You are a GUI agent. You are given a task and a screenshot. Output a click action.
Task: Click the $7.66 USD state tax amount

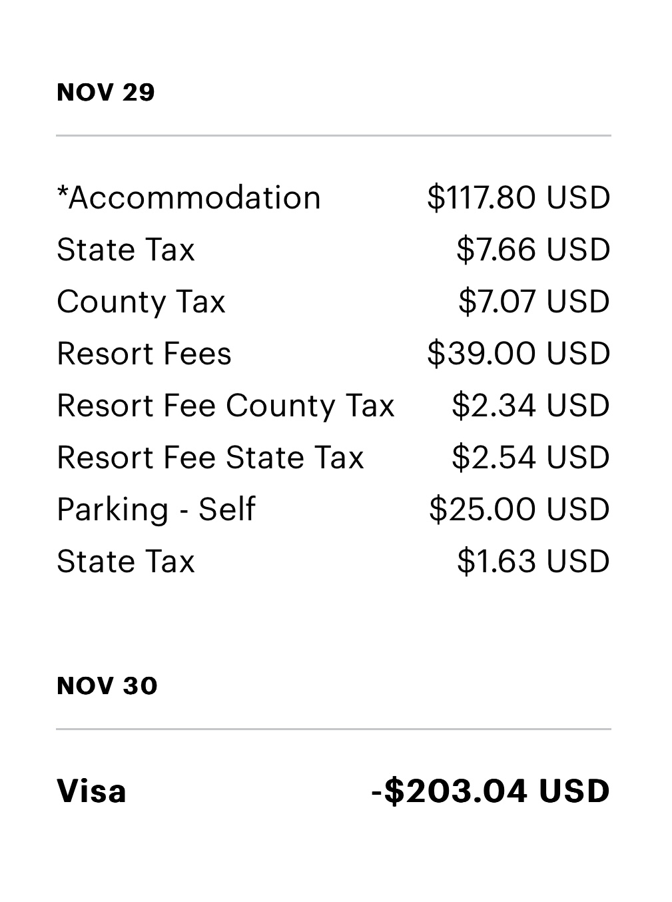[x=533, y=250]
